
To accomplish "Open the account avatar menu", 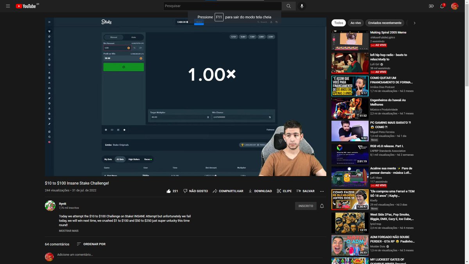I will point(455,6).
